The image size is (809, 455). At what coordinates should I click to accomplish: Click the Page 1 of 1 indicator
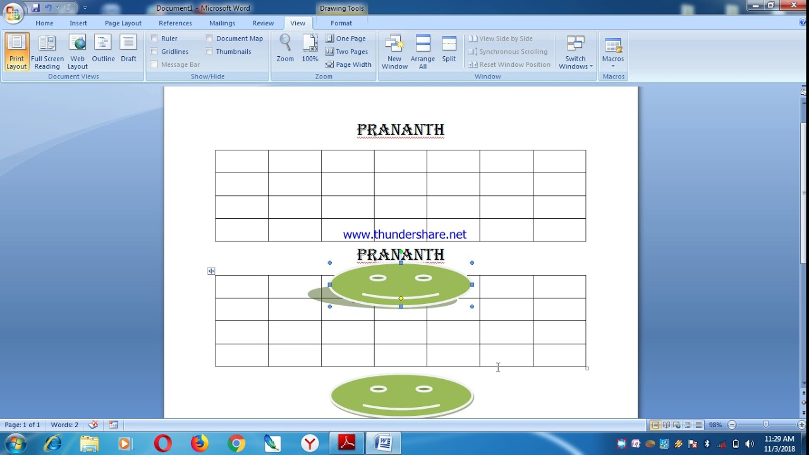[x=22, y=425]
